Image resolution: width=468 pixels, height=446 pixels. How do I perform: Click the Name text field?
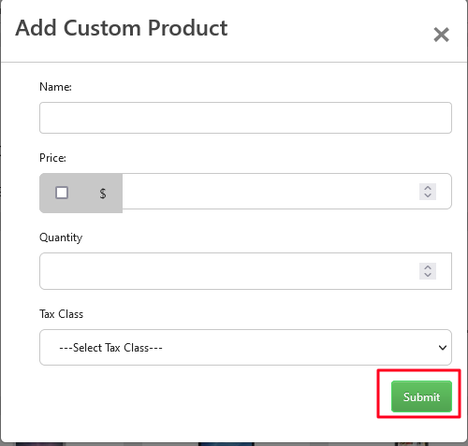(x=245, y=118)
